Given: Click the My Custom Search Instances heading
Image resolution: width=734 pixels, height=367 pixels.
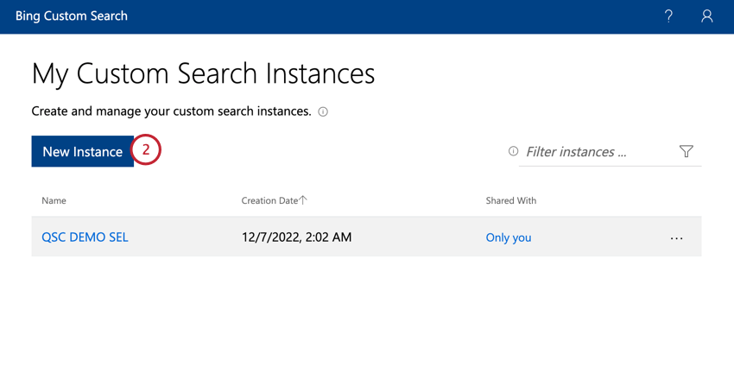Looking at the screenshot, I should (x=203, y=73).
